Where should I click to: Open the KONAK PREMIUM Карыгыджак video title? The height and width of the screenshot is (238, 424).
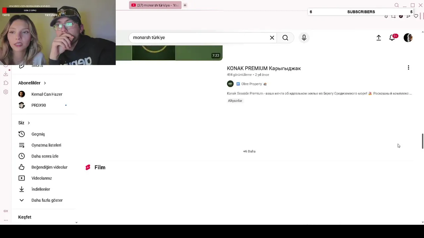click(264, 68)
